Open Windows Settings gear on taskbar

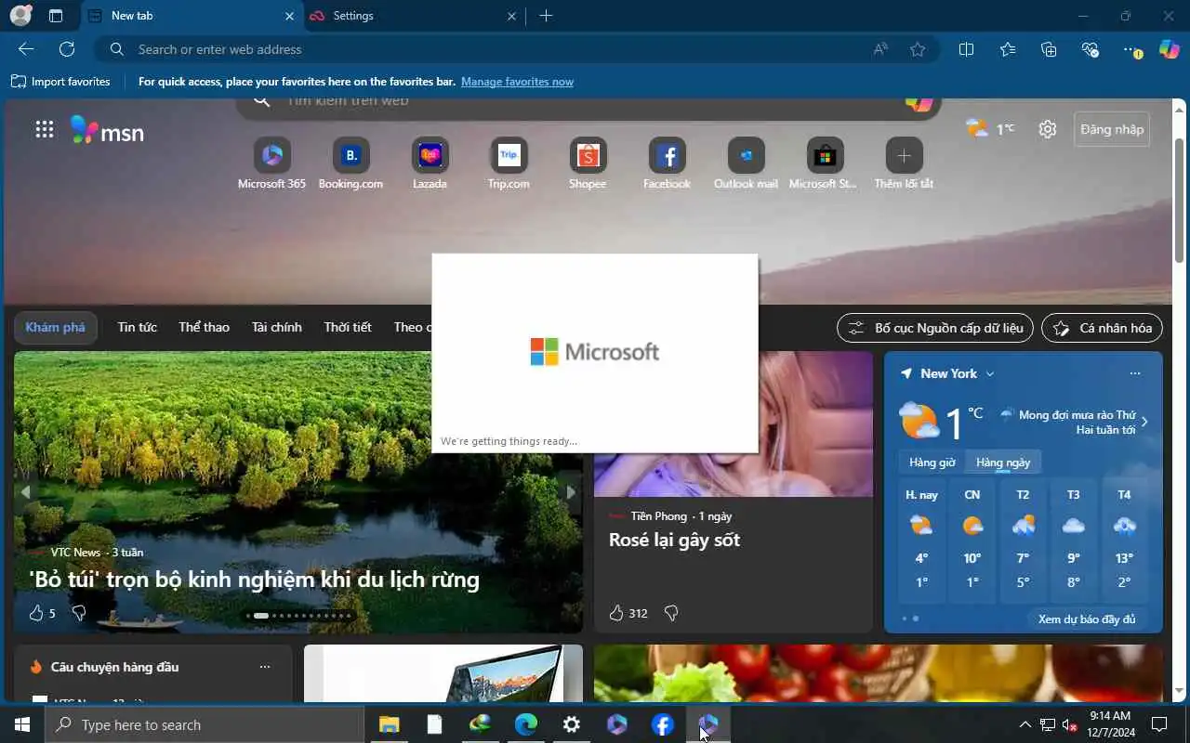(572, 724)
